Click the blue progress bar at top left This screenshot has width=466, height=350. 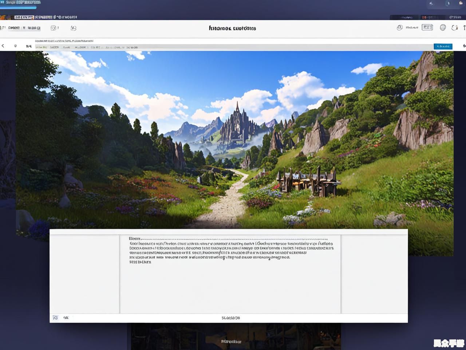click(x=18, y=7)
